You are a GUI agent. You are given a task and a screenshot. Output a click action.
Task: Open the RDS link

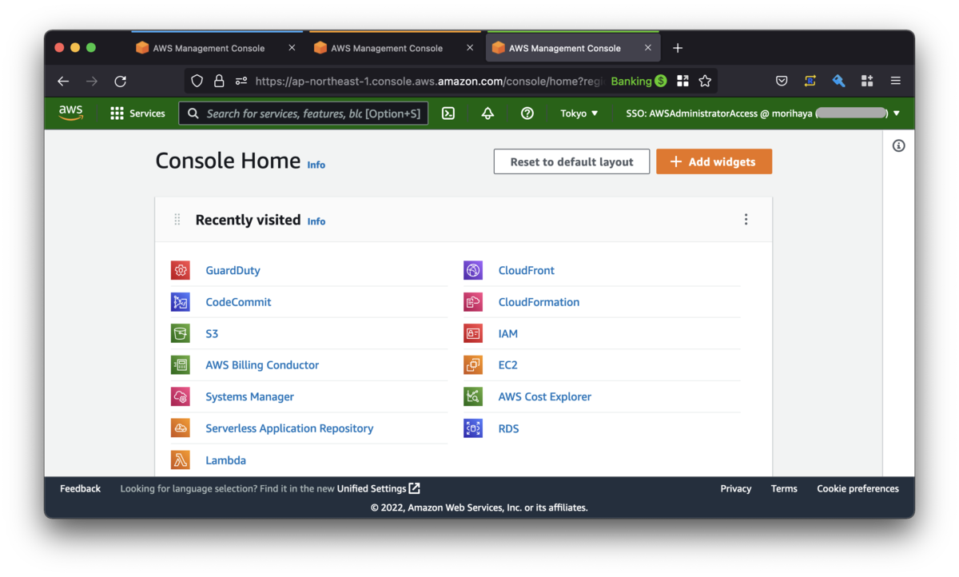coord(508,428)
